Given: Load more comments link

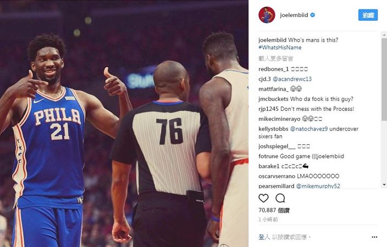Looking at the screenshot, I should (276, 58).
